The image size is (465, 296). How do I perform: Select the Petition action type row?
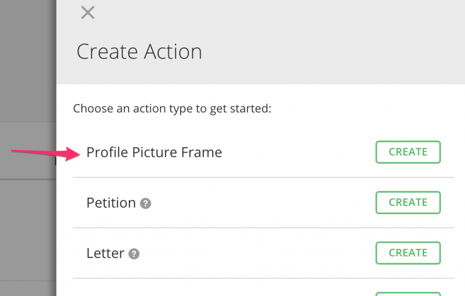111,203
